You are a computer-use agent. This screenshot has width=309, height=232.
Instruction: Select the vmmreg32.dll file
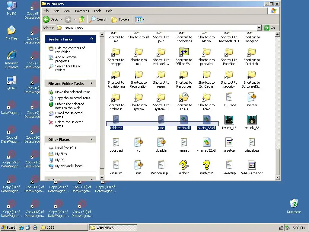(x=206, y=142)
